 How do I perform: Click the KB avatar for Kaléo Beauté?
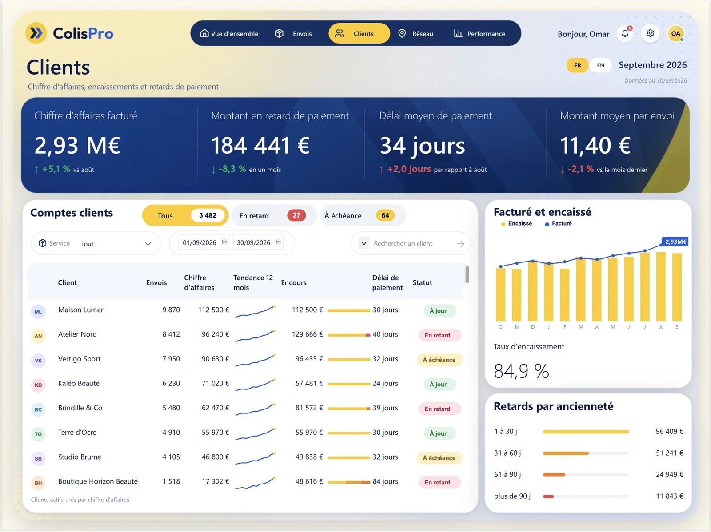38,385
